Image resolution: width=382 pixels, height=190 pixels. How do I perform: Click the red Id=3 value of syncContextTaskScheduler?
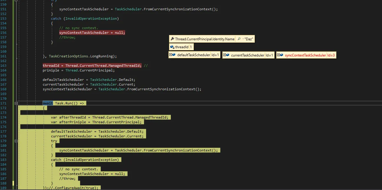331,55
